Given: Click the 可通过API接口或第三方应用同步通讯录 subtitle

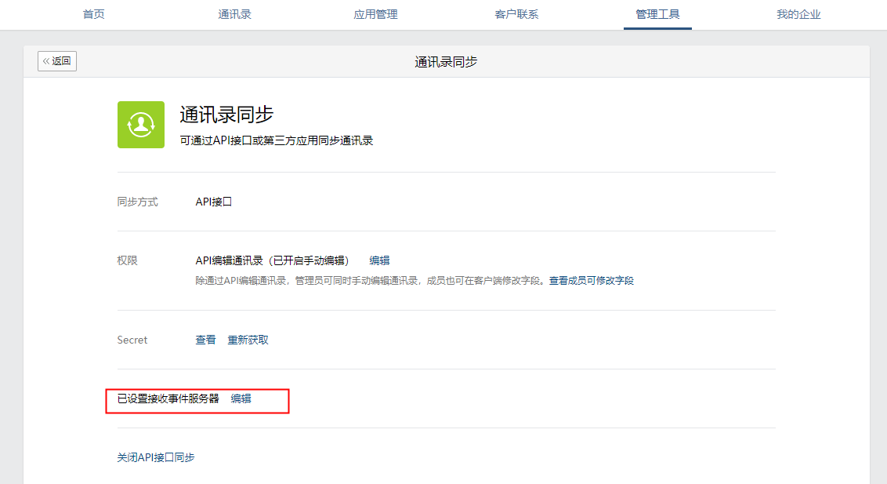Looking at the screenshot, I should tap(277, 141).
